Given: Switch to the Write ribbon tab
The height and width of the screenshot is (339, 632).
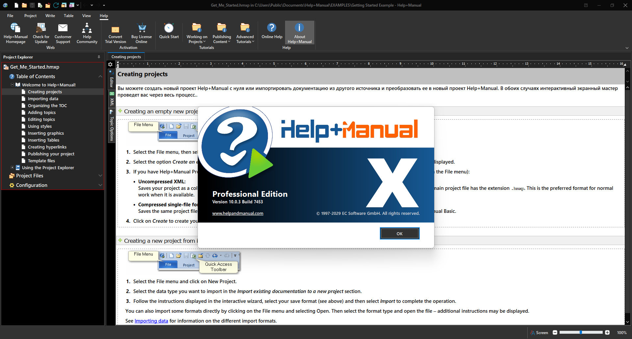Looking at the screenshot, I should point(50,16).
